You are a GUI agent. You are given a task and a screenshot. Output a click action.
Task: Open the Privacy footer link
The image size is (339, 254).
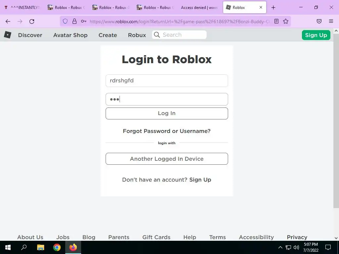(x=297, y=237)
